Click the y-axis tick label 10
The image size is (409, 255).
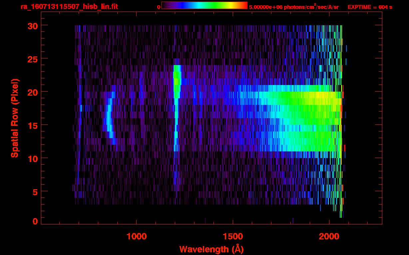(x=32, y=158)
